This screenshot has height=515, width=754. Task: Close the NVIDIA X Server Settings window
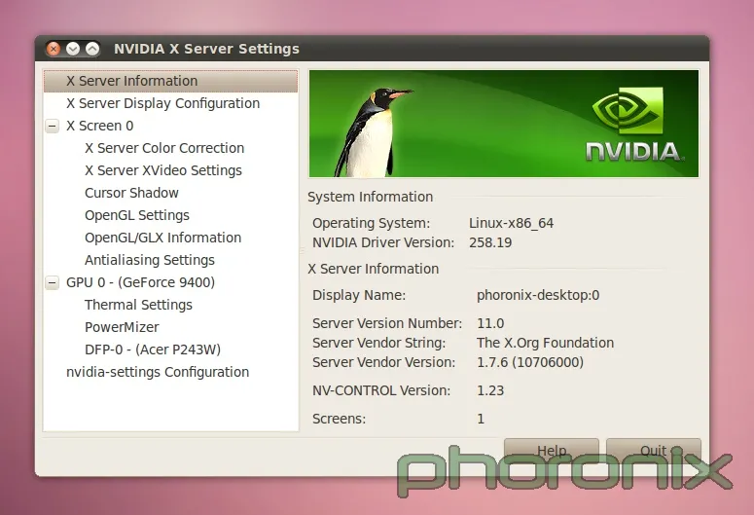tap(54, 49)
